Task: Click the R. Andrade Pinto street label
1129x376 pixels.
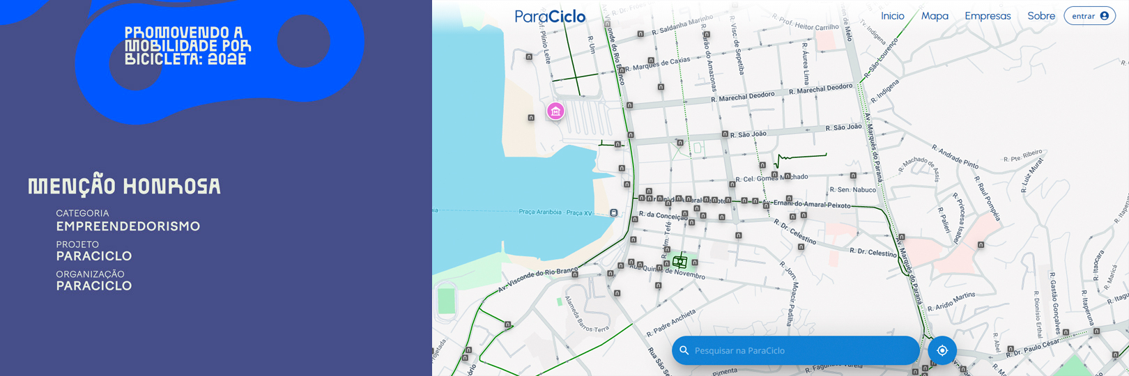Action: [x=955, y=157]
